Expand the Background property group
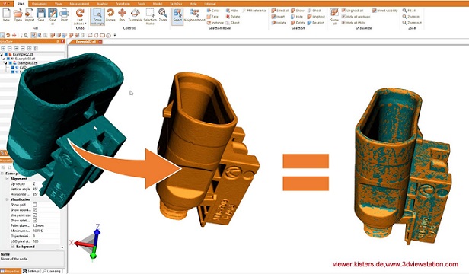 [12, 247]
